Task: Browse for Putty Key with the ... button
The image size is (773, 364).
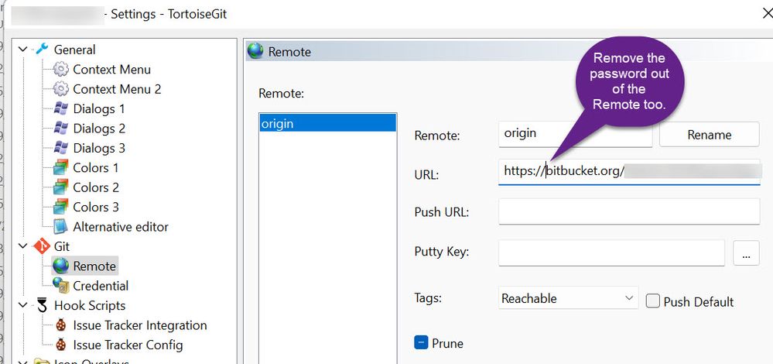Action: [x=747, y=253]
